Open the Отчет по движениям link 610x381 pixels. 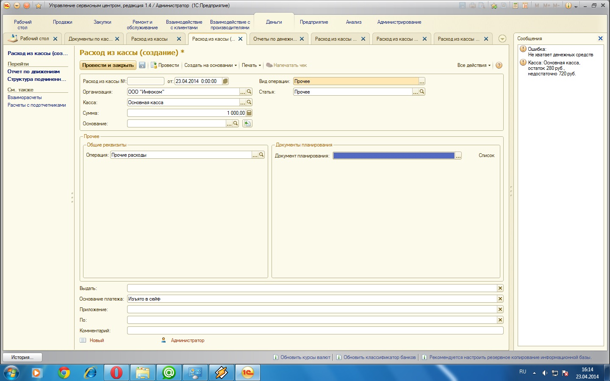[x=33, y=72]
